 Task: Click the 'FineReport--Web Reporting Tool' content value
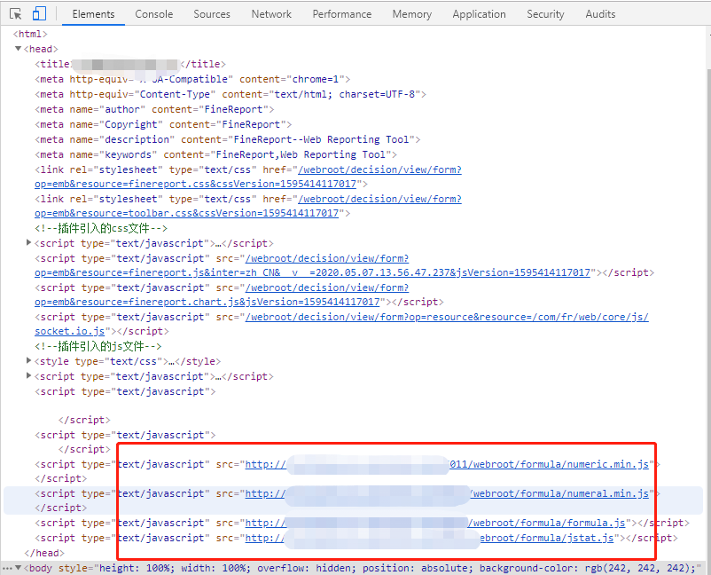tap(321, 139)
